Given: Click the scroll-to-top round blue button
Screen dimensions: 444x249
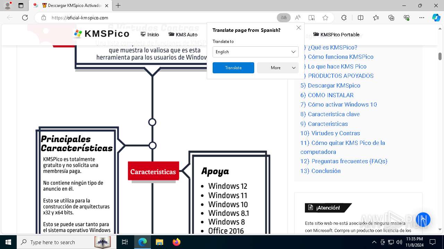Looking at the screenshot, I should click(423, 220).
